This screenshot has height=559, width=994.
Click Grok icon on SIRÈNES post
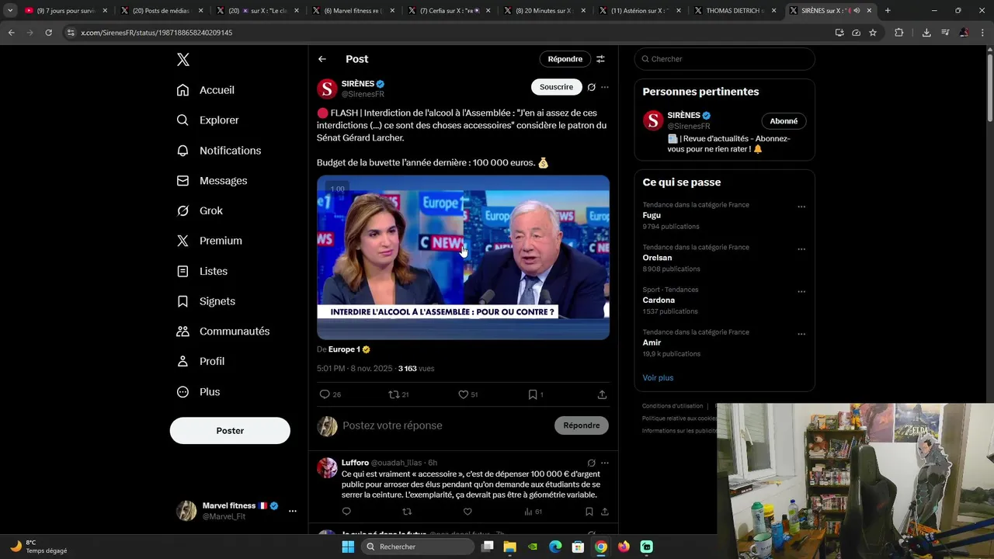coord(591,87)
